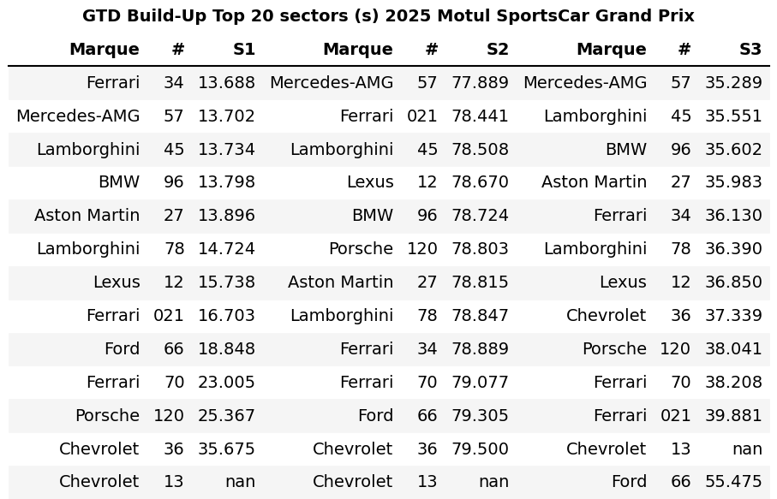Select the S2 column header

coord(497,50)
